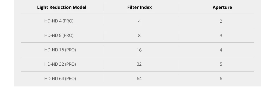The height and width of the screenshot is (103, 275).
Task: Select the HD-ND 4 (PRO) model cell
Action: pos(59,21)
